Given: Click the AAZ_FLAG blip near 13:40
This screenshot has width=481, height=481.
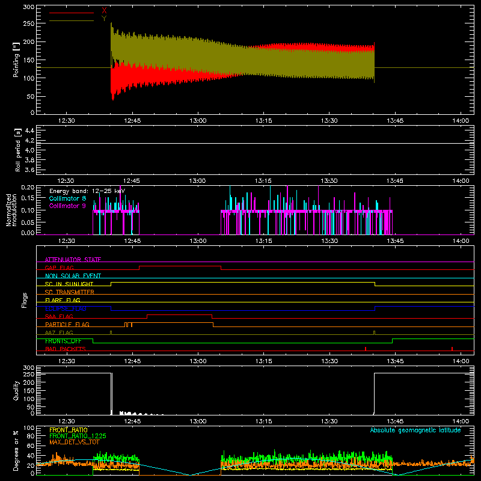Looking at the screenshot, I should point(374,332).
